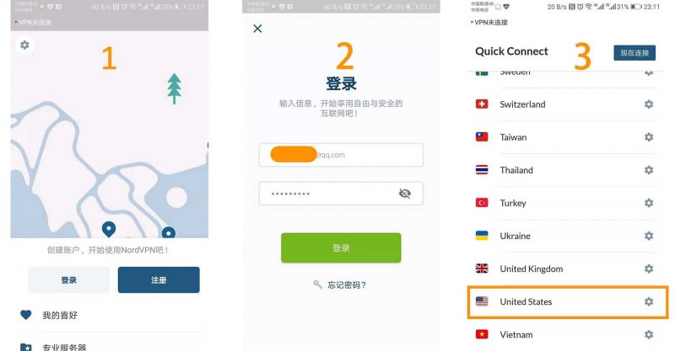Screen dimensions: 675x351
Task: Click the green 登录 login button
Action: tap(341, 248)
